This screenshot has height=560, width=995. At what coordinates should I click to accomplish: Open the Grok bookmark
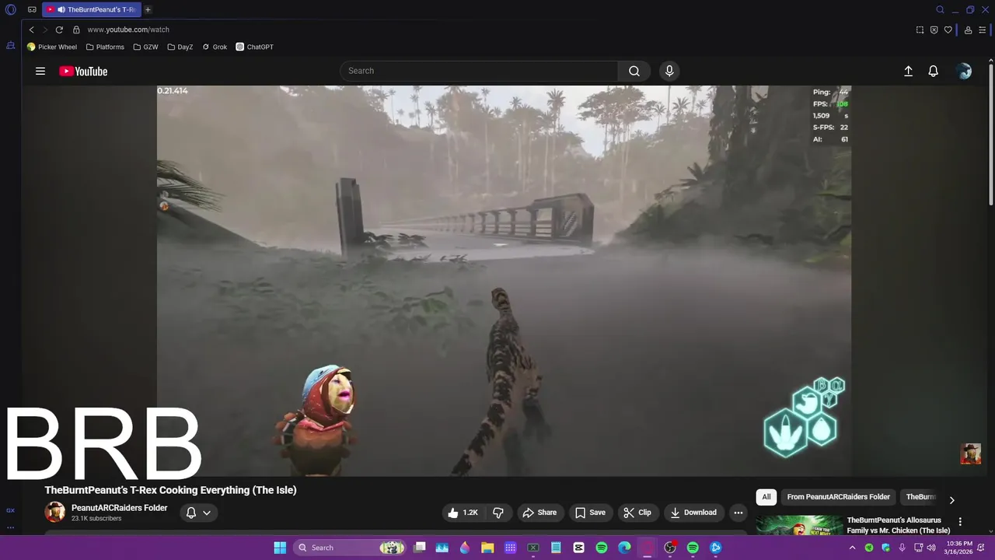(215, 47)
